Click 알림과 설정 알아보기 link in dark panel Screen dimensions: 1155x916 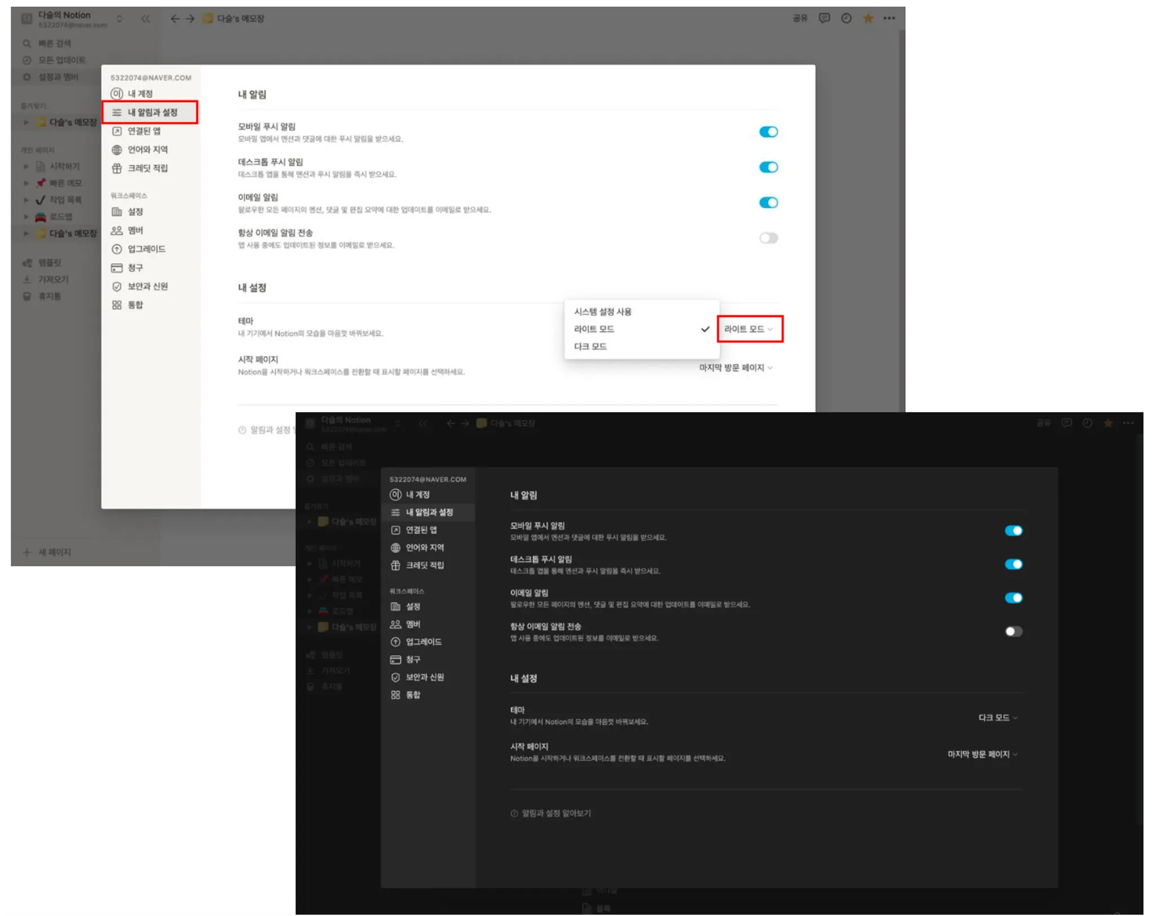click(x=556, y=813)
